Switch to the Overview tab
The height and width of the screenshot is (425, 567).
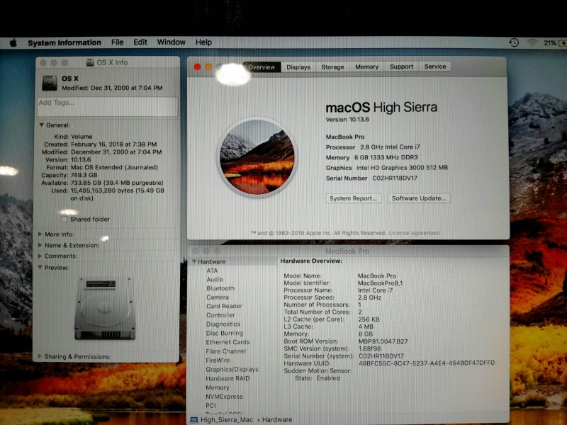coord(262,67)
